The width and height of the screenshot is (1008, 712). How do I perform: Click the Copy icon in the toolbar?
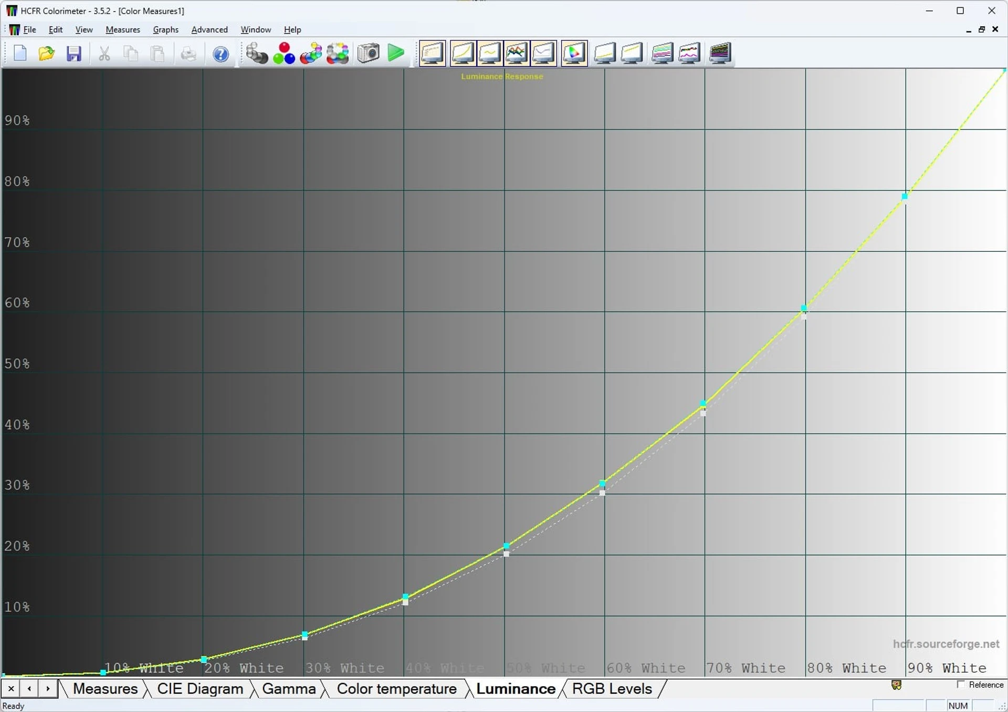point(131,54)
